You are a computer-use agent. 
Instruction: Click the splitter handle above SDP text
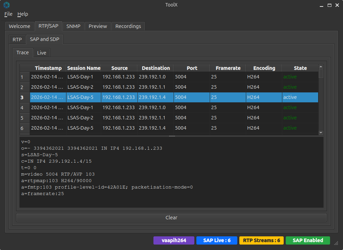171,136
